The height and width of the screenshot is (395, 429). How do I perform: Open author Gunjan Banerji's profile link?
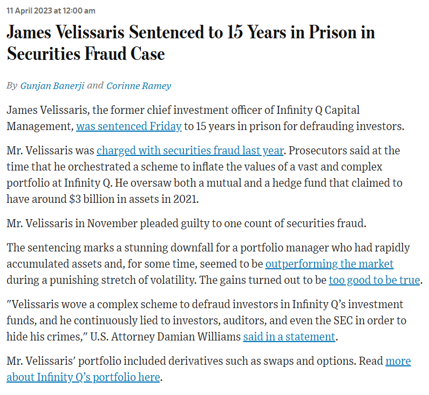click(52, 86)
